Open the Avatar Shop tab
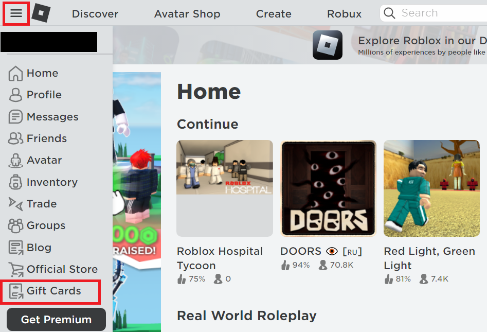The image size is (487, 332). click(x=187, y=14)
